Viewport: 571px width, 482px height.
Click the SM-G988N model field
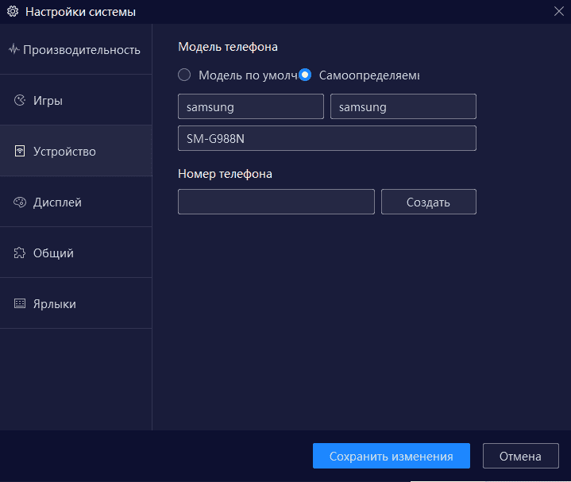click(x=326, y=138)
